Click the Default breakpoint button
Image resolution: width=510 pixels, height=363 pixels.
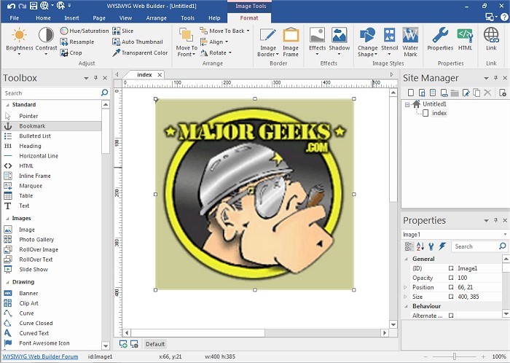pyautogui.click(x=154, y=344)
